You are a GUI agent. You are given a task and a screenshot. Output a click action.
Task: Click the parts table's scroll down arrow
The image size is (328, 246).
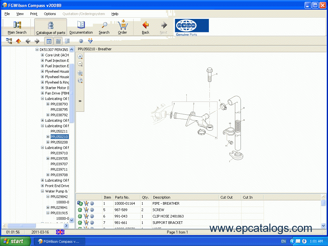[x=323, y=225]
